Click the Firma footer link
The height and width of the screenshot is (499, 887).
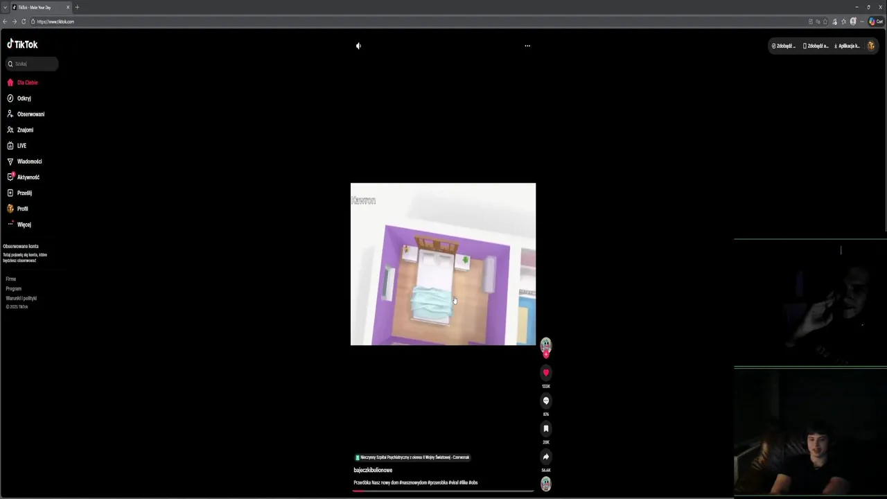[x=11, y=279]
